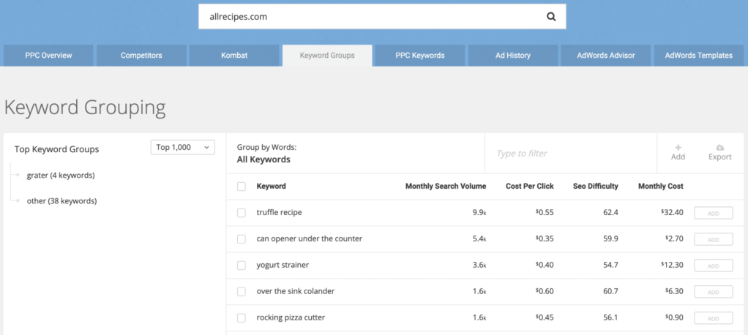Click ADD button for truffle recipe

713,213
